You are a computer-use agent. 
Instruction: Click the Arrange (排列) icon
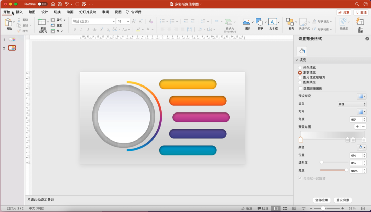(x=290, y=22)
